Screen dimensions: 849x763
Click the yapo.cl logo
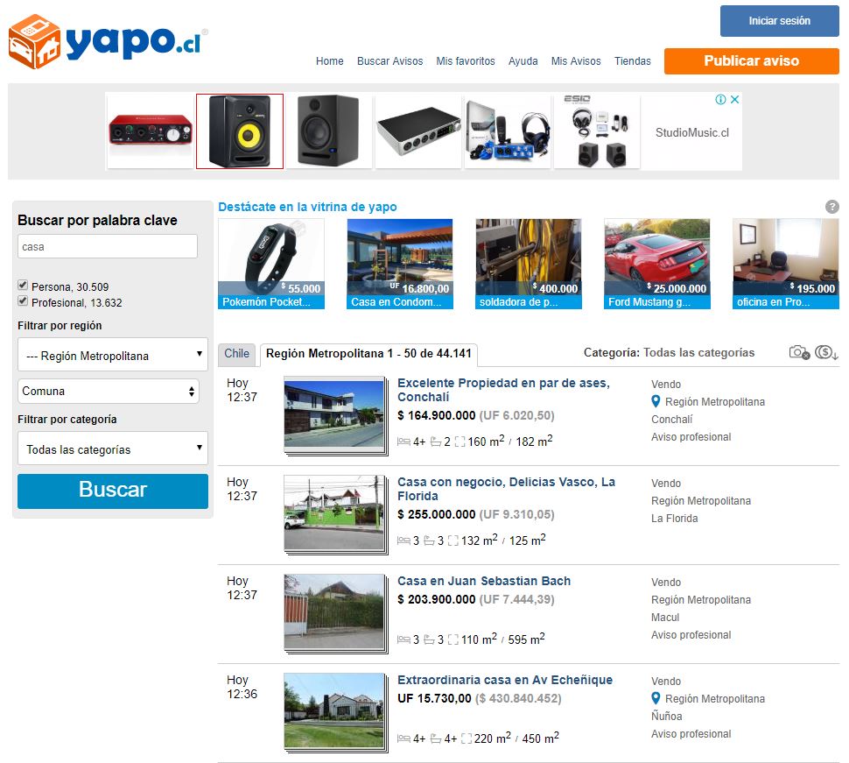[108, 42]
